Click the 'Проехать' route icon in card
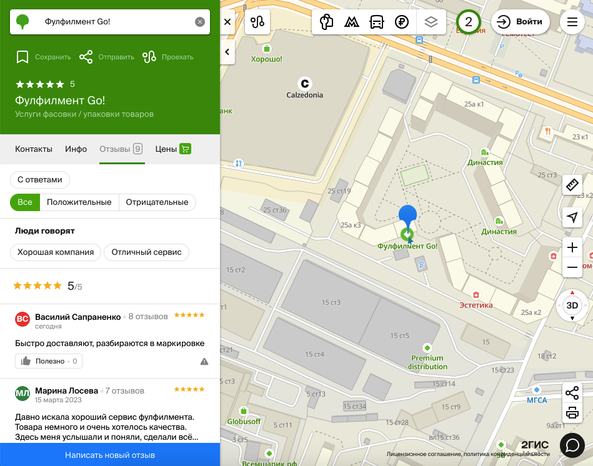This screenshot has height=466, width=593. coord(149,57)
